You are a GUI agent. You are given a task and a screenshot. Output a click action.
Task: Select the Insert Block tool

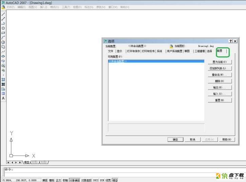tap(3, 66)
